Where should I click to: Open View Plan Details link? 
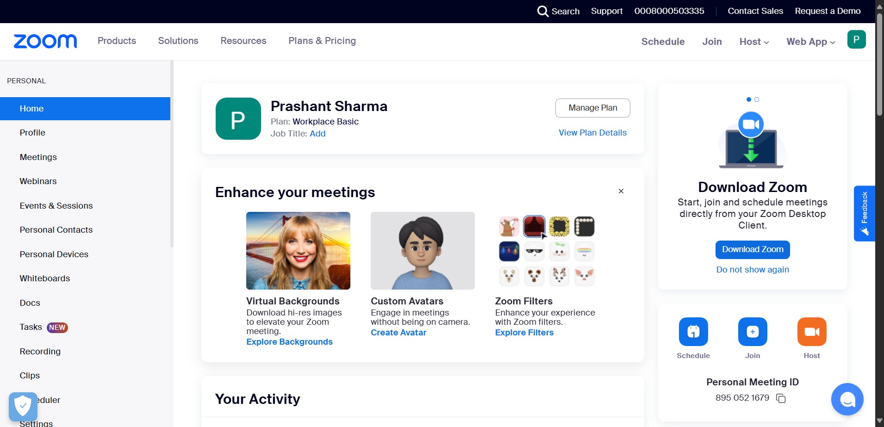[592, 133]
